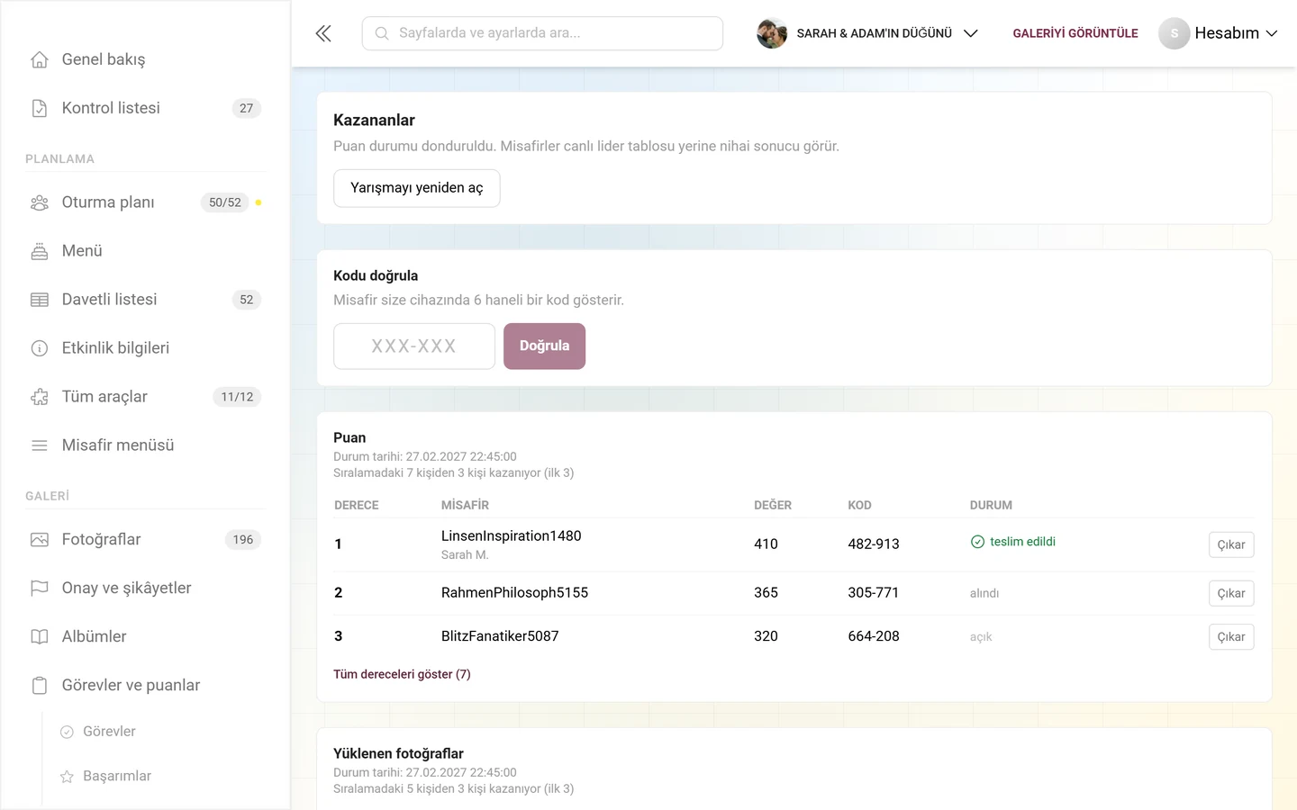Click the Görevler check-circle icon

tap(67, 732)
